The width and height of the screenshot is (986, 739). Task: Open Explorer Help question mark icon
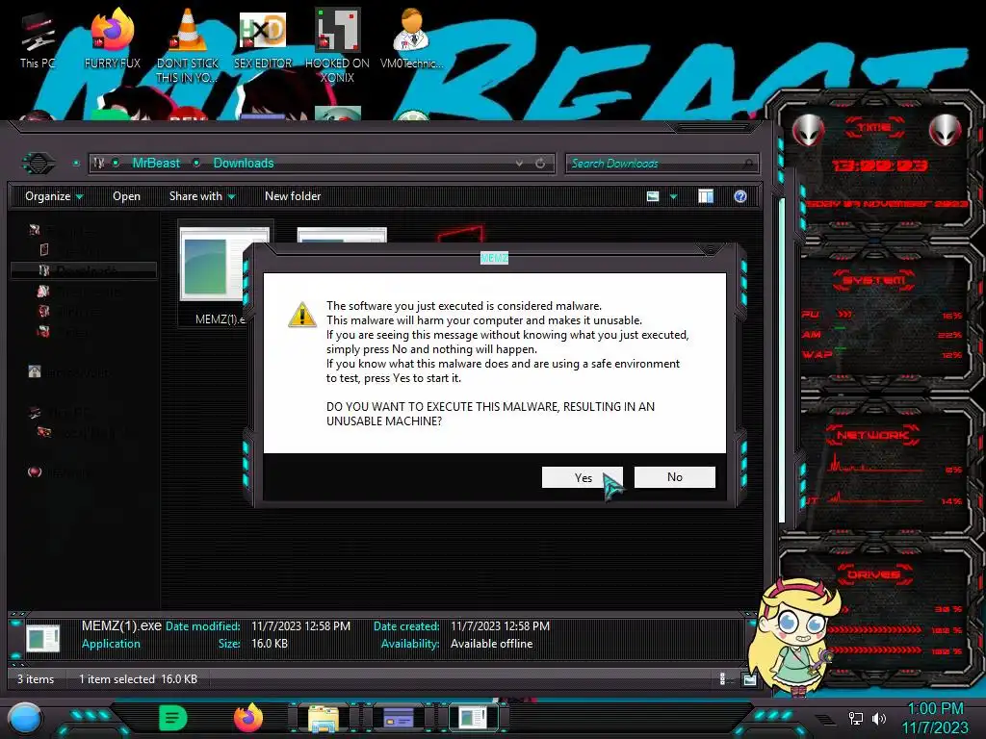click(740, 196)
